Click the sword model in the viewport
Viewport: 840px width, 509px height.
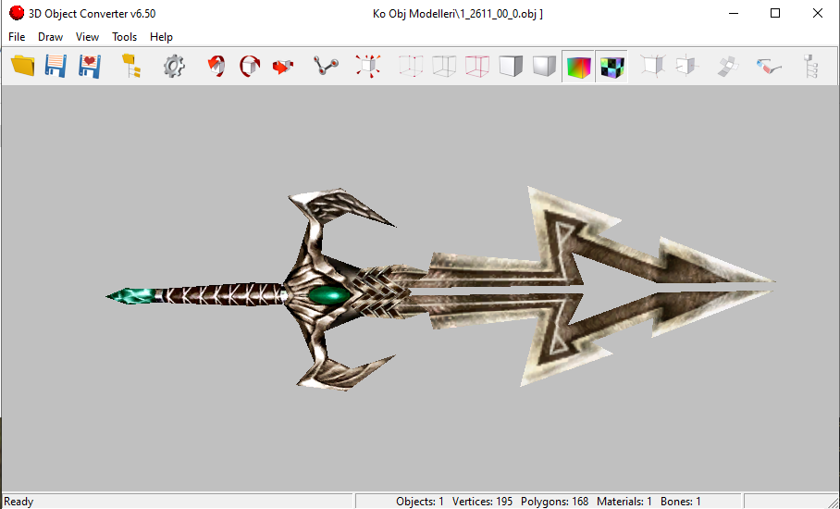click(x=440, y=288)
